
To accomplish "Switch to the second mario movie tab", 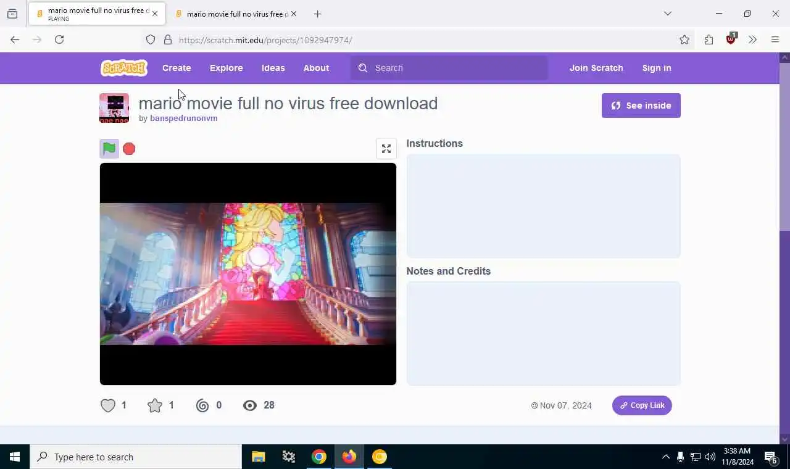I will pos(236,14).
